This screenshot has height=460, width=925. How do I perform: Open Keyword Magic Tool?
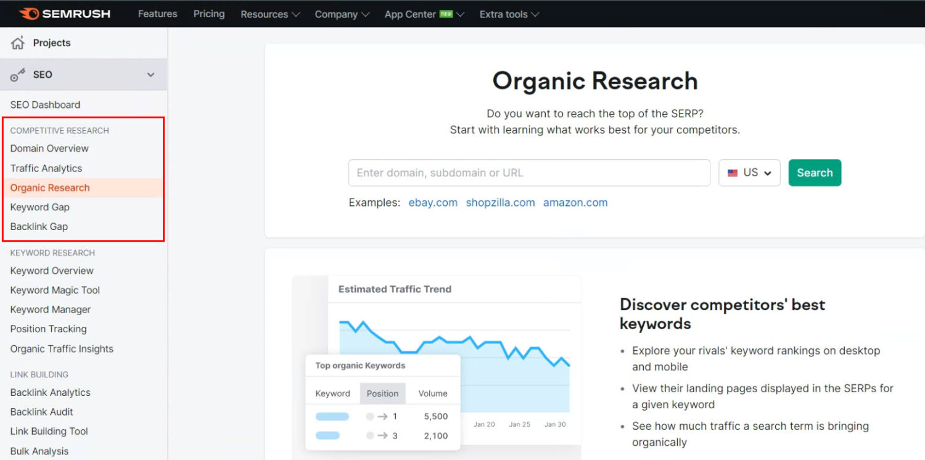point(55,290)
